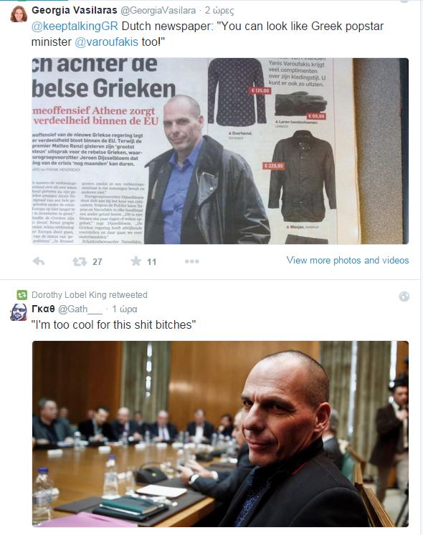Open Γκαθ's profile avatar picture
Image resolution: width=423 pixels, height=535 pixels.
pyautogui.click(x=19, y=312)
